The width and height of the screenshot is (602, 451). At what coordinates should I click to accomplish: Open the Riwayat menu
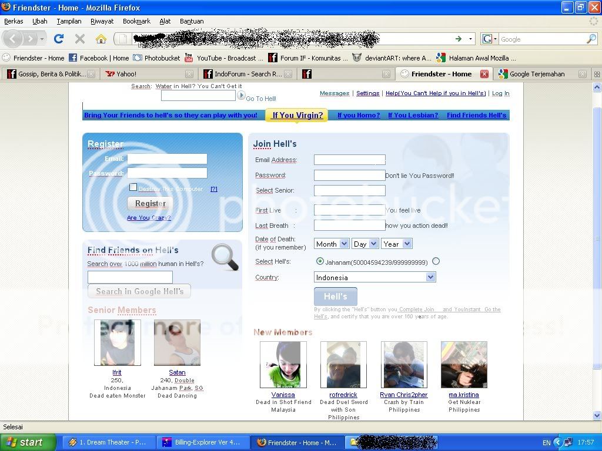point(102,21)
